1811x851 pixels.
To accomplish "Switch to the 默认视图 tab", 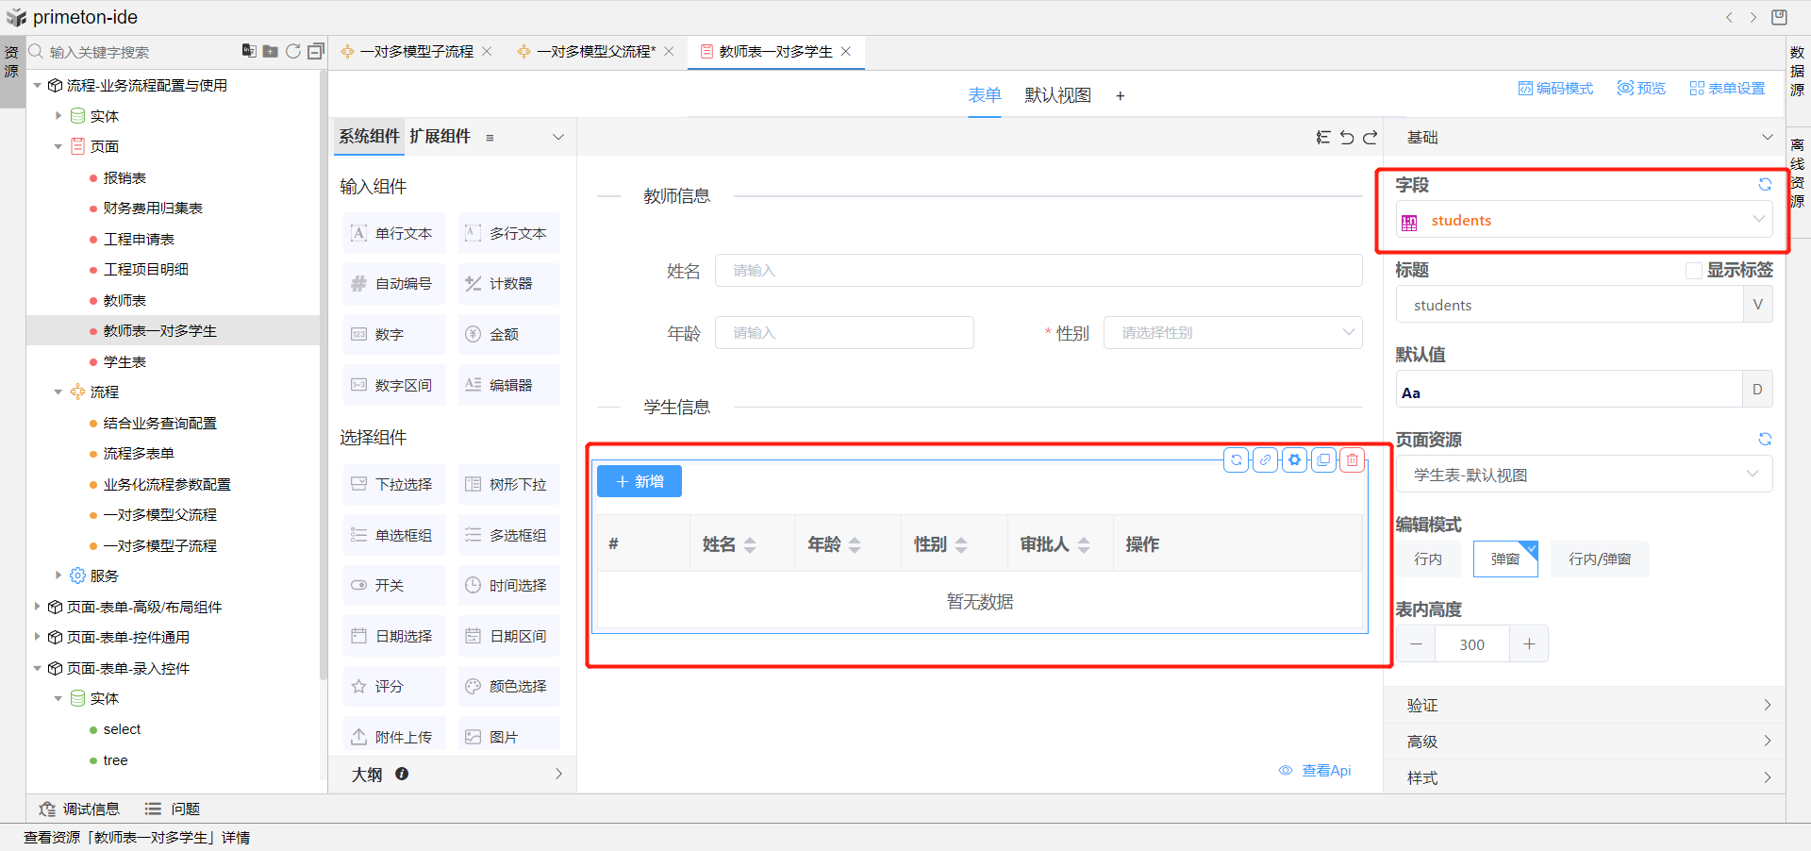I will pyautogui.click(x=1057, y=95).
